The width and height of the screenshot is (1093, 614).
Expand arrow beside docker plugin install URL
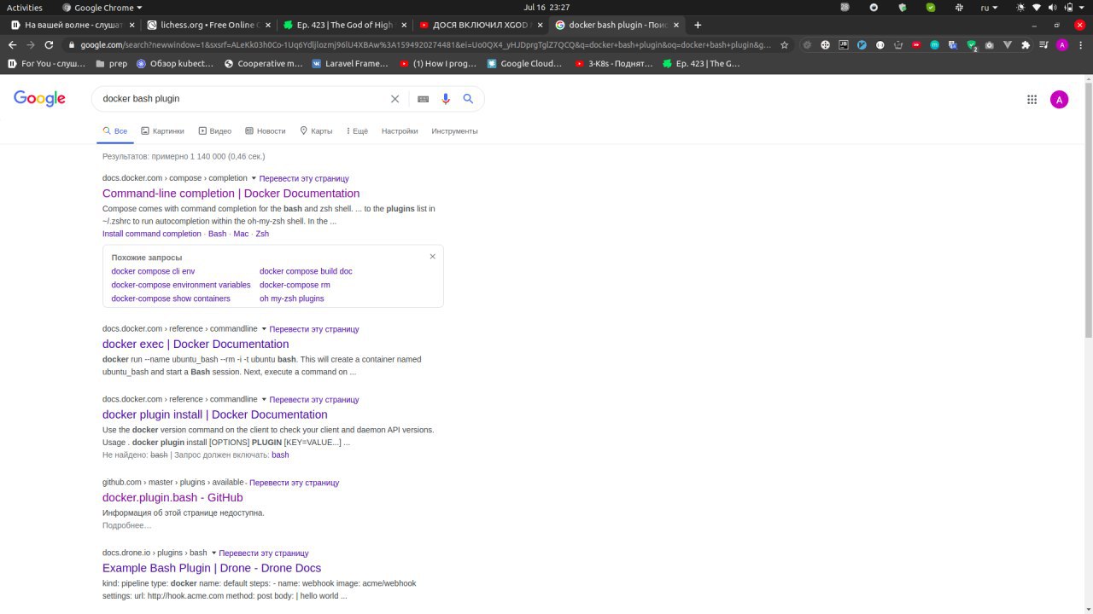pos(264,400)
